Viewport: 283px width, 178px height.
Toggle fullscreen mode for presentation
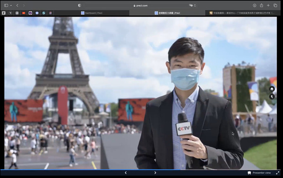pyautogui.click(x=278, y=173)
